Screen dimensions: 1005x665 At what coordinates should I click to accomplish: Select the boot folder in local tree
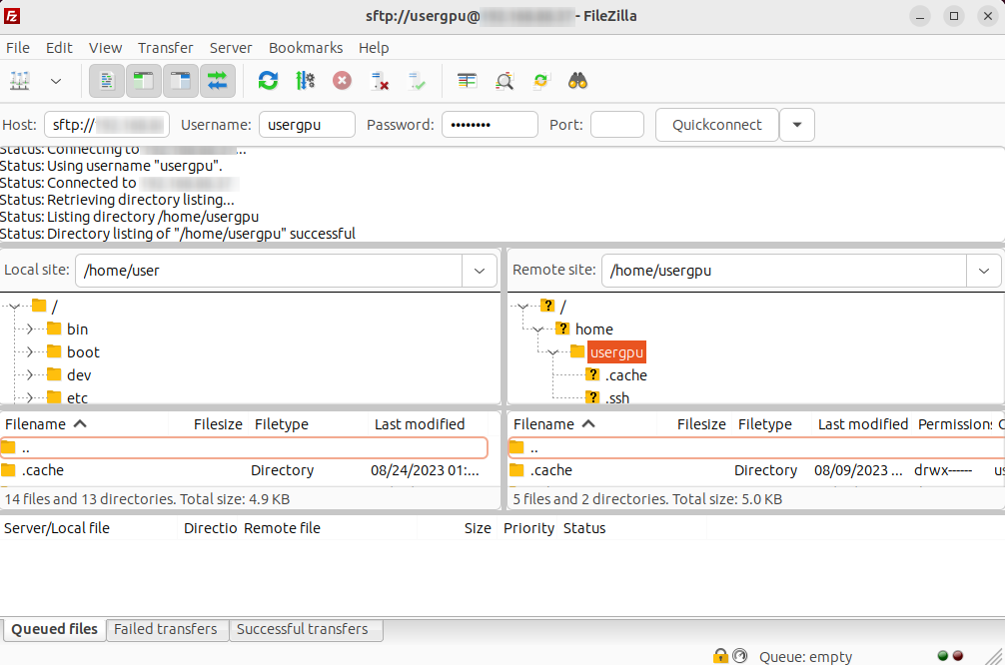pyautogui.click(x=83, y=352)
